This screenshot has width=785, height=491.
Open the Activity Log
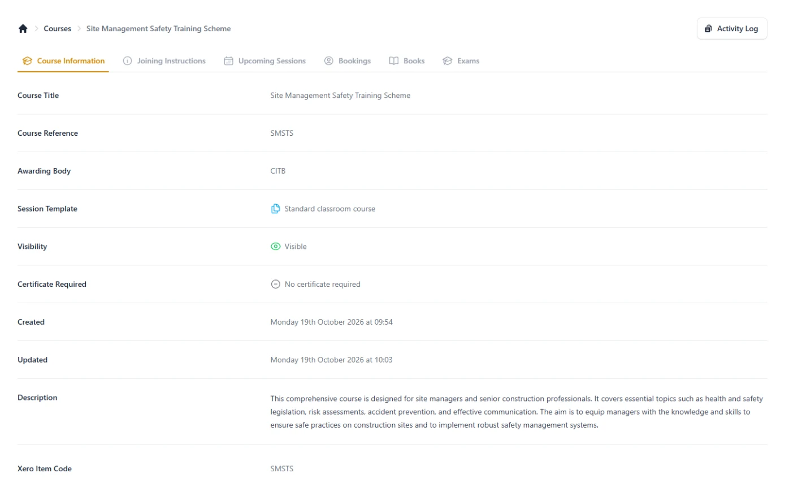click(732, 29)
